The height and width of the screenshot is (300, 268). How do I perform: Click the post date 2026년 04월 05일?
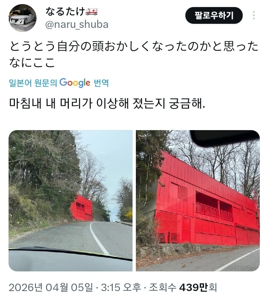[51, 287]
